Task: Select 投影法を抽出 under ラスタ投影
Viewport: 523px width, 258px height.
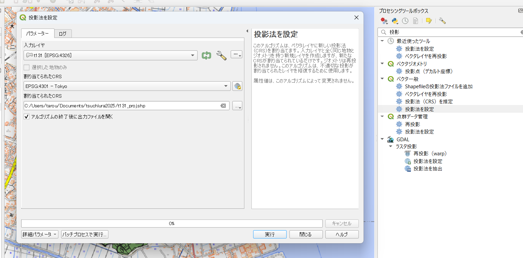Action: (428, 168)
